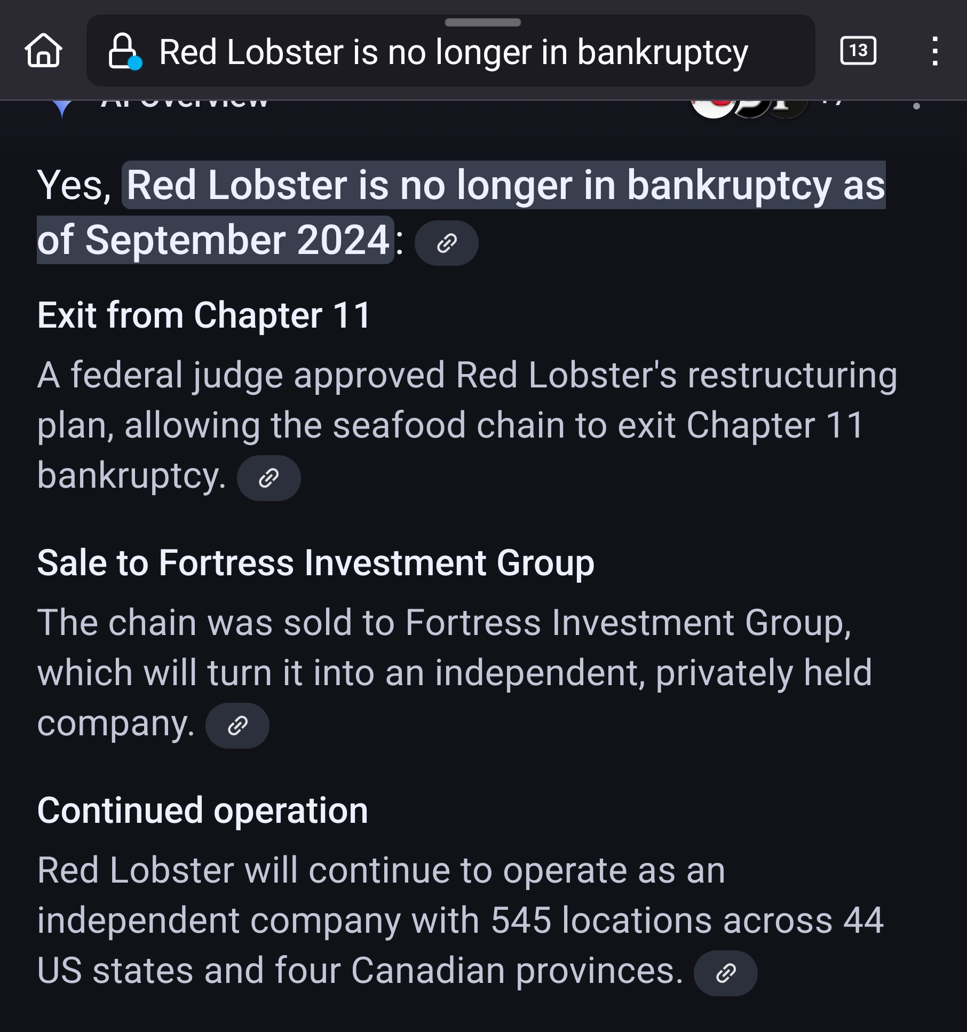Open source link chip after Chapter 11 paragraph

point(268,478)
